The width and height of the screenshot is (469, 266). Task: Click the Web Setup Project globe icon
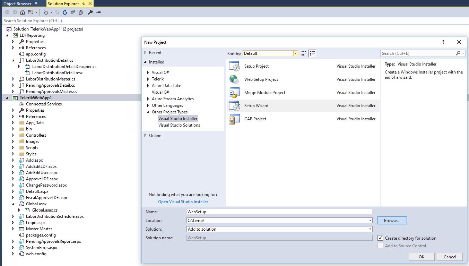point(234,79)
